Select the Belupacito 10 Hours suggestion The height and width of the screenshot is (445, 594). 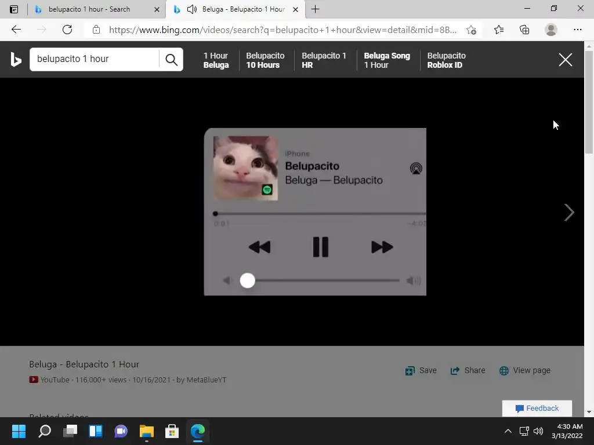(x=265, y=60)
